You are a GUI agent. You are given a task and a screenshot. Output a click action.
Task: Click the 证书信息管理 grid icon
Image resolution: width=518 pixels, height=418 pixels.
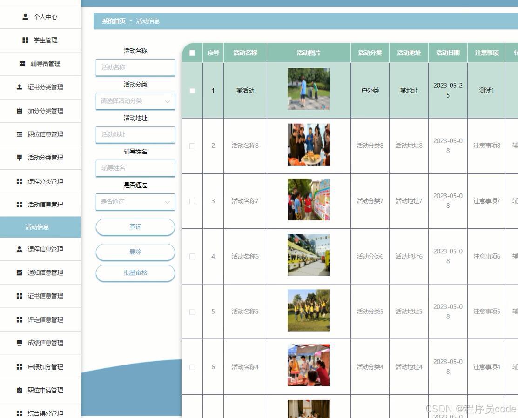click(20, 296)
